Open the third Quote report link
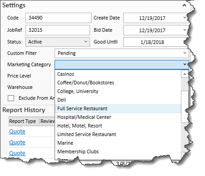 pos(17,153)
